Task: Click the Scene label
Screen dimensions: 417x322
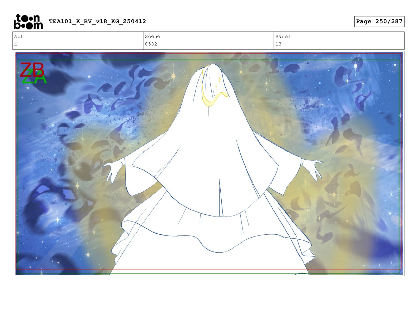Action: pos(152,37)
